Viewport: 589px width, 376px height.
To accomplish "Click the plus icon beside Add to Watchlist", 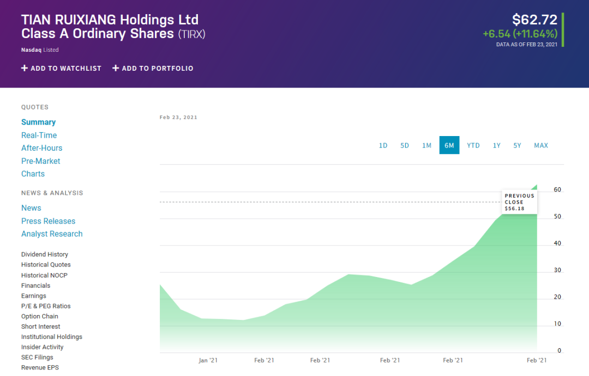I will [25, 68].
